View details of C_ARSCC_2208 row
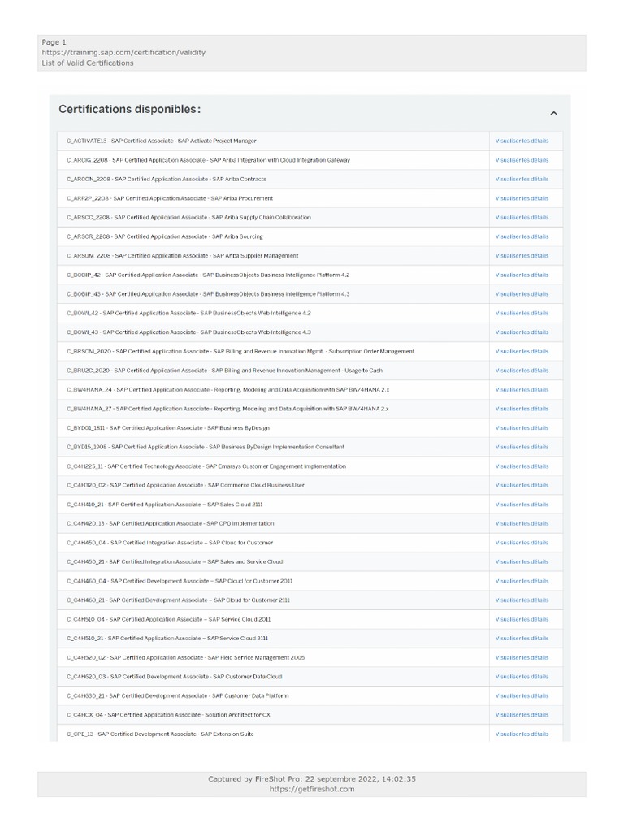Screen dimensions: 624x832 coord(522,218)
